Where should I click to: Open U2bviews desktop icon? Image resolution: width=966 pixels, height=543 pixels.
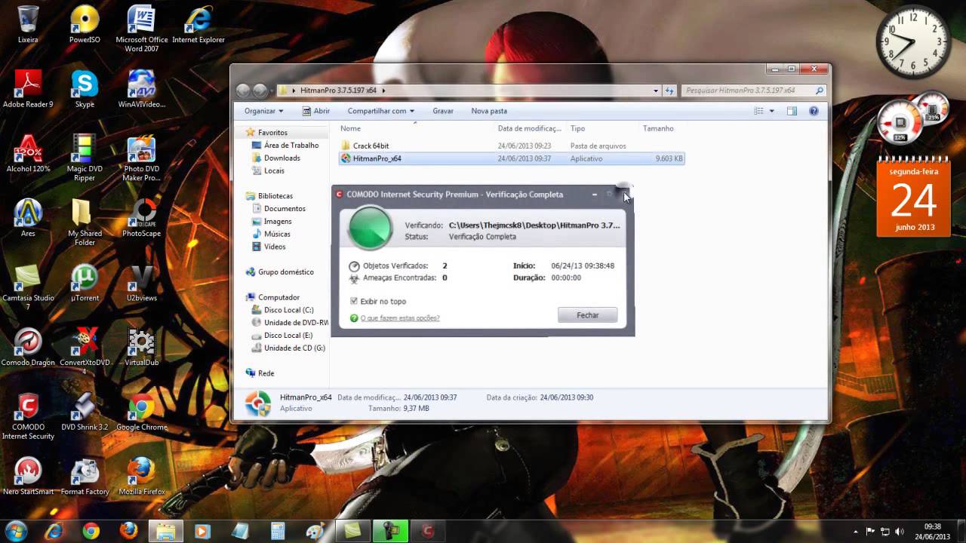pyautogui.click(x=142, y=282)
